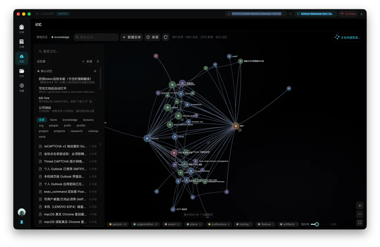Screen dimensions: 380x247
Task: Select the 全部 memory tag filter
Action: pyautogui.click(x=42, y=120)
